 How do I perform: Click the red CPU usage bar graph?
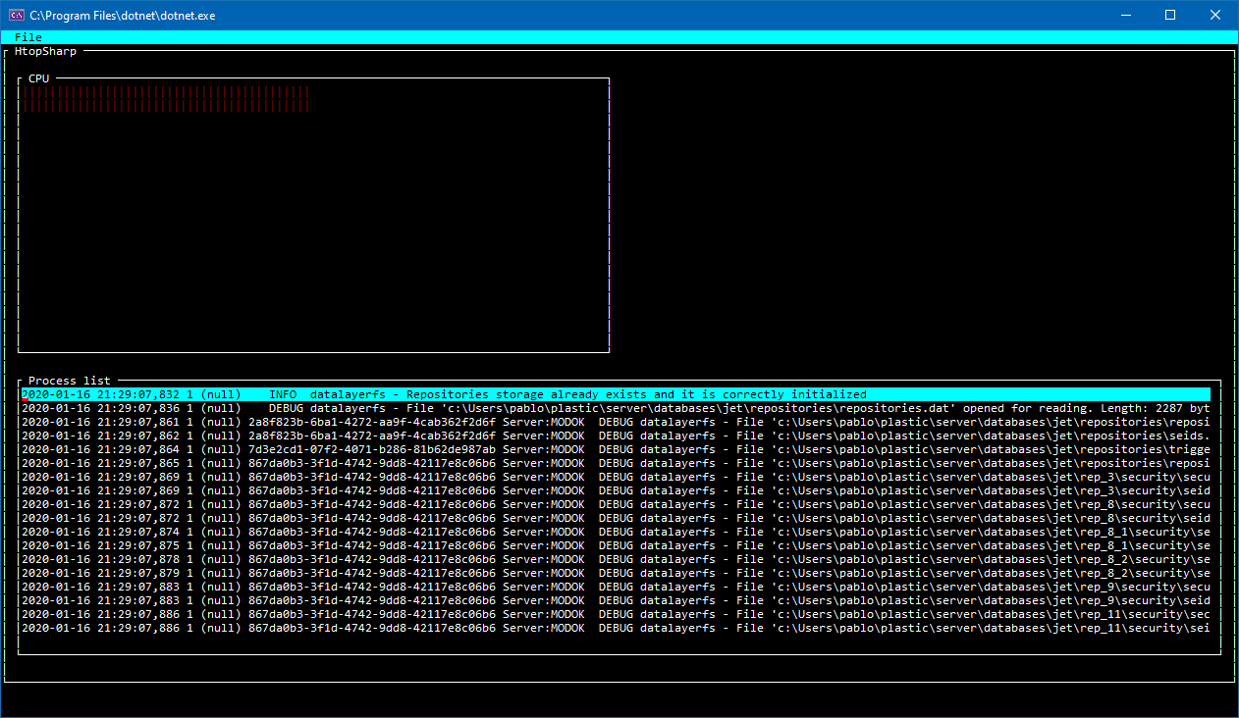point(166,98)
